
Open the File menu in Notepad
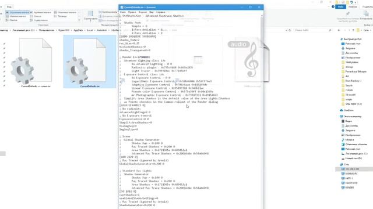click(x=123, y=12)
